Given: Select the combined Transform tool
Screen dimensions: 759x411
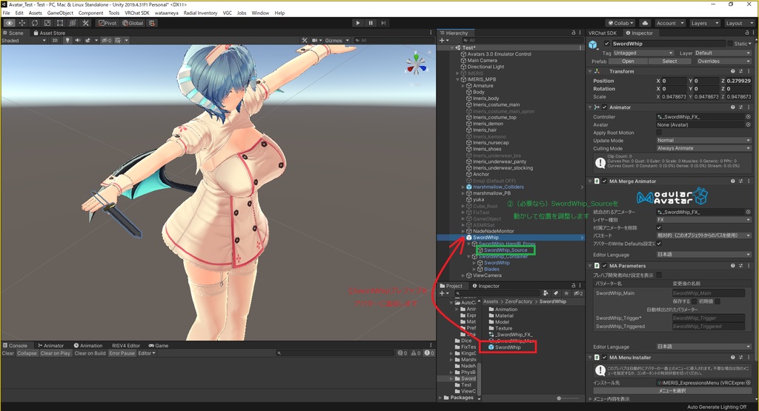Looking at the screenshot, I should [73, 23].
